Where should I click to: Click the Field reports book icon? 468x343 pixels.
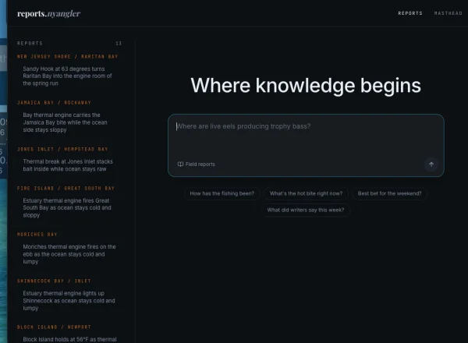tap(180, 164)
